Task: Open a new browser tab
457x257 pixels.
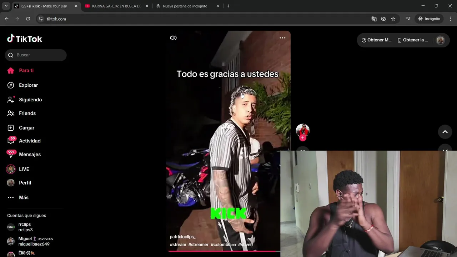Action: (x=228, y=6)
